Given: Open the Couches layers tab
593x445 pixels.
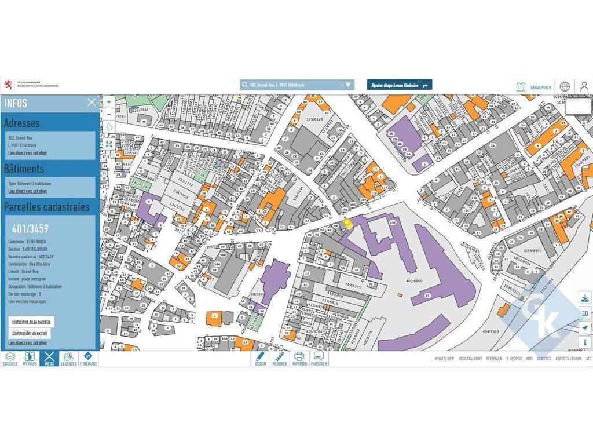Looking at the screenshot, I should click(10, 359).
